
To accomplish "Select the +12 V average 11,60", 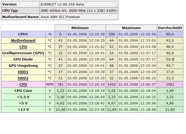I will click(170, 109).
